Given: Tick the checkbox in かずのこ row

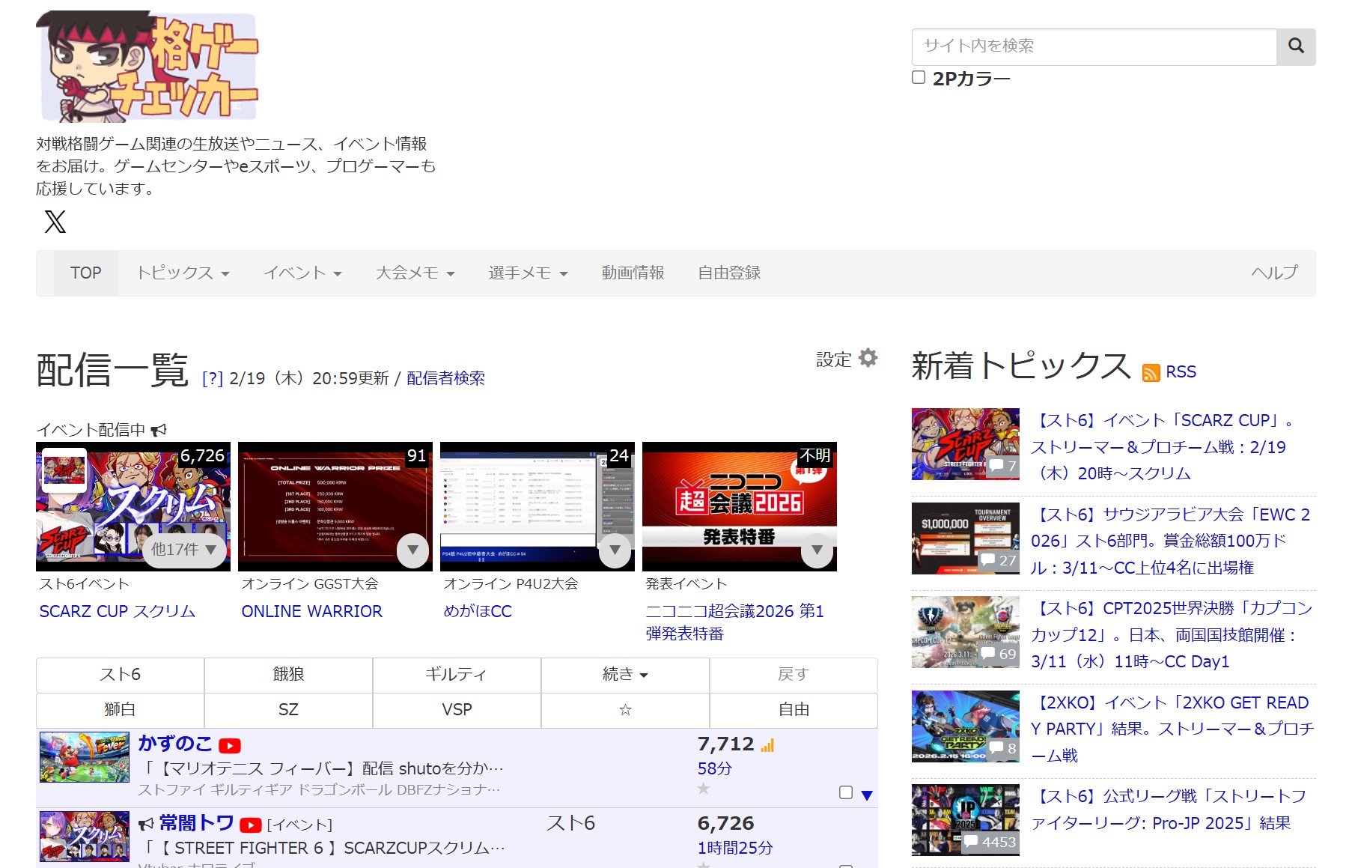Looking at the screenshot, I should point(846,792).
